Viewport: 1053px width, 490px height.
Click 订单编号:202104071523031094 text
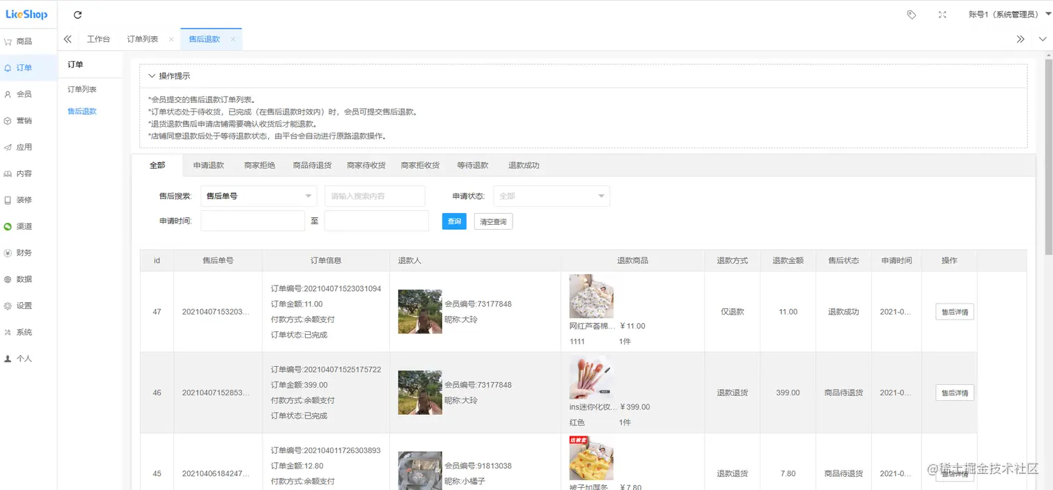click(x=326, y=289)
